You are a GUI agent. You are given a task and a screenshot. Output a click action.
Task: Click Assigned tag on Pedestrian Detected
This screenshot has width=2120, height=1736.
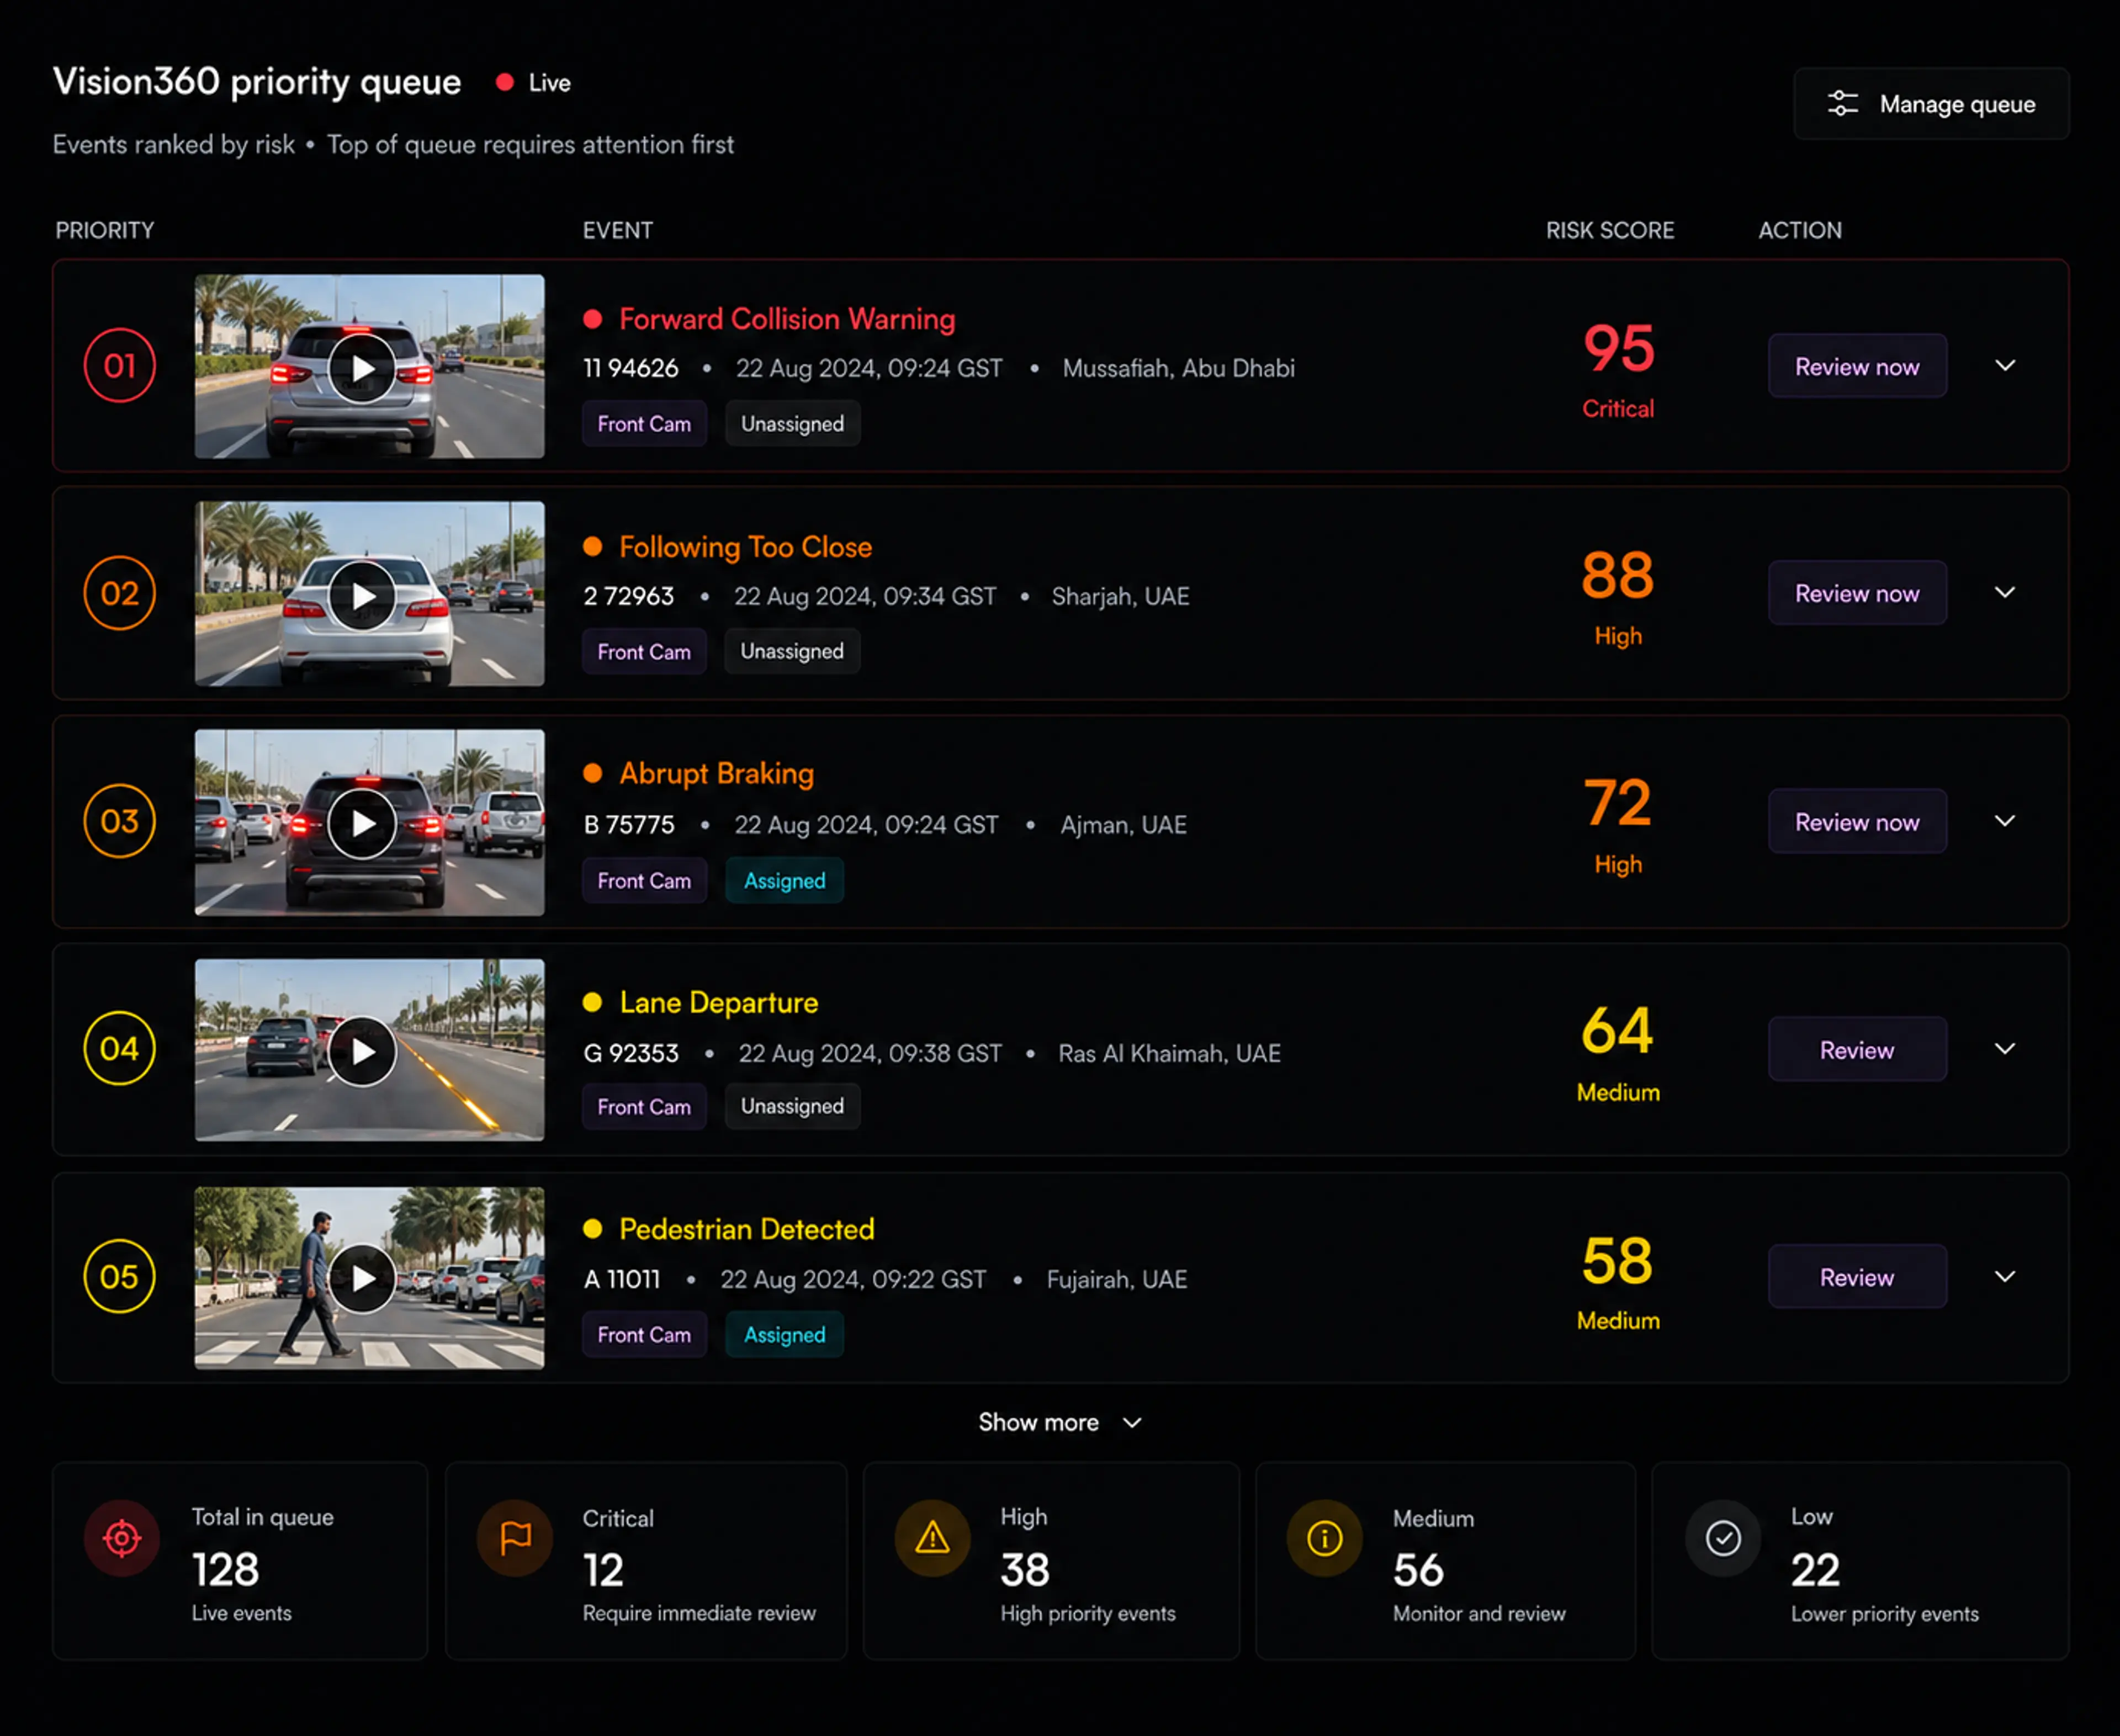(x=784, y=1334)
